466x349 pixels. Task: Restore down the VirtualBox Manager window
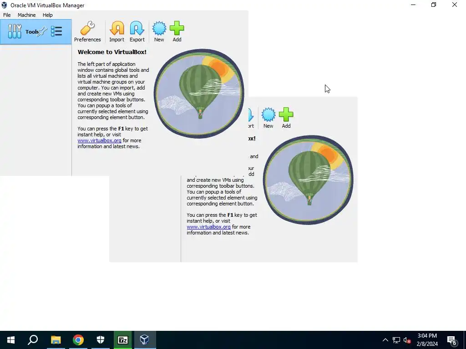(434, 5)
